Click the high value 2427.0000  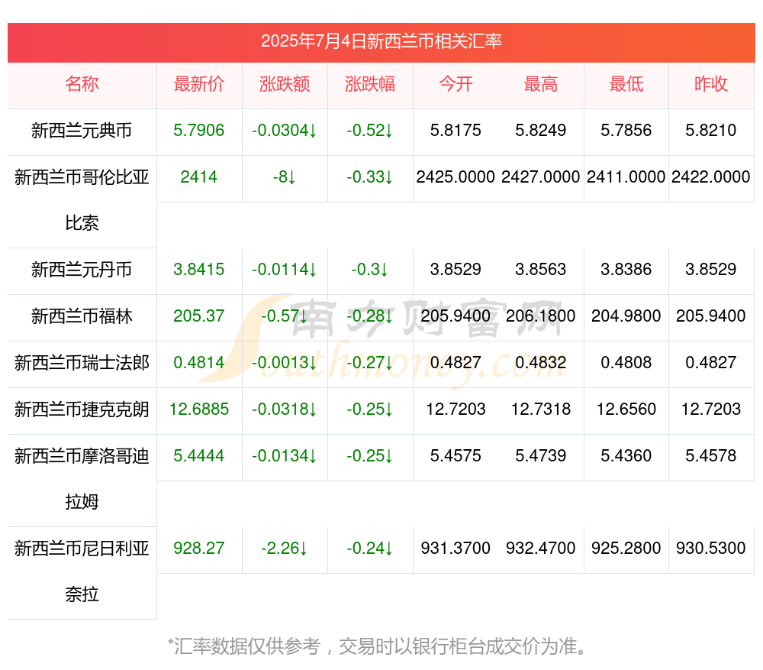coord(541,176)
